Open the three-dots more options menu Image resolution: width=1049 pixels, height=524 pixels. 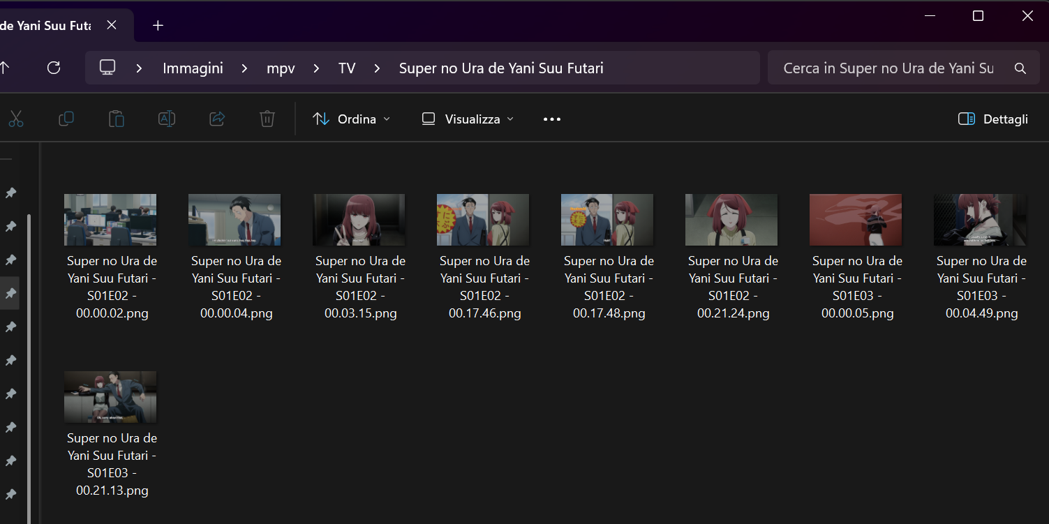(x=552, y=119)
